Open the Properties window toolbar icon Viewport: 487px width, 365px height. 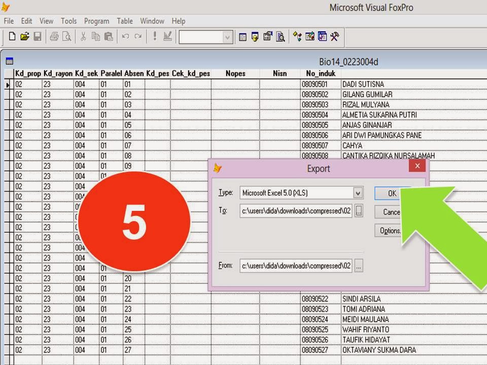click(x=267, y=36)
